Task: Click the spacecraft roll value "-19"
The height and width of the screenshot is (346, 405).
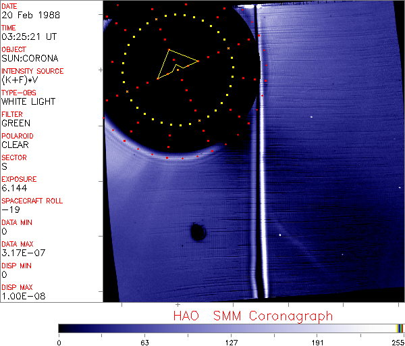Action: (x=9, y=209)
